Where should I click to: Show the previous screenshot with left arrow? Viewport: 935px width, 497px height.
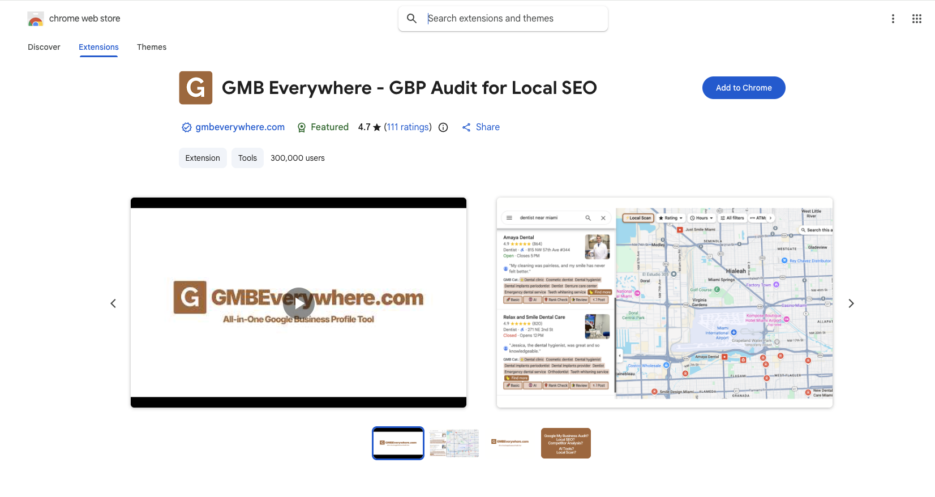[113, 303]
